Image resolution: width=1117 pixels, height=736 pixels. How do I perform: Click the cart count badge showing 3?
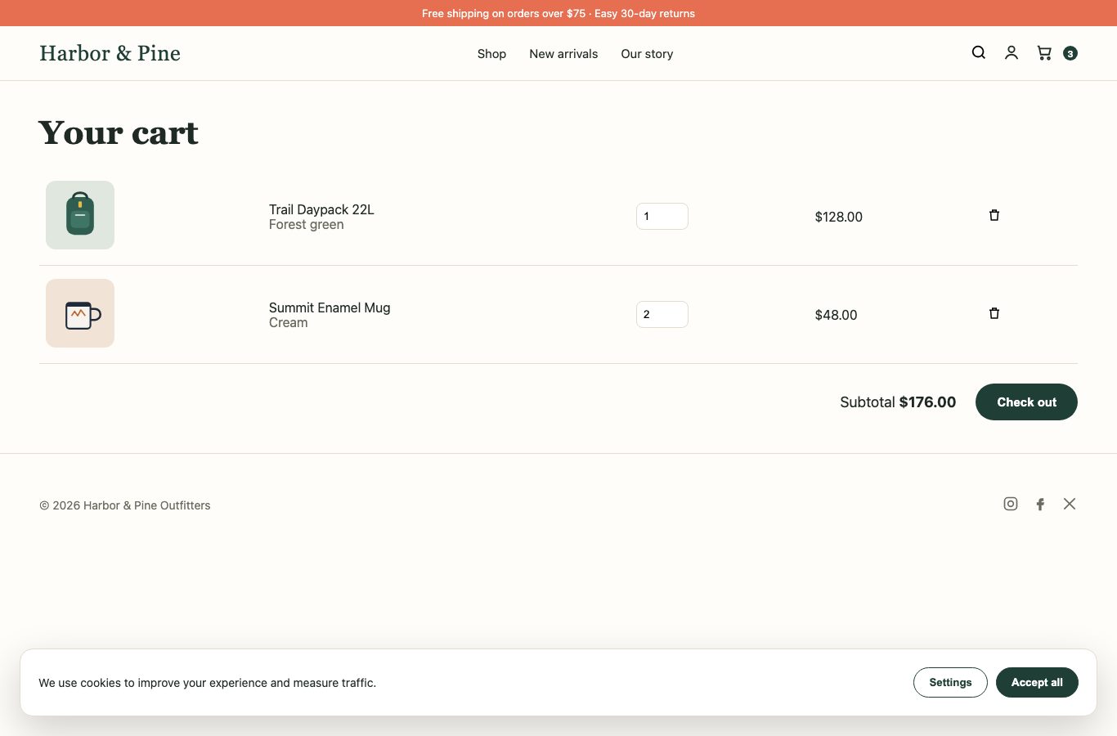[x=1070, y=53]
